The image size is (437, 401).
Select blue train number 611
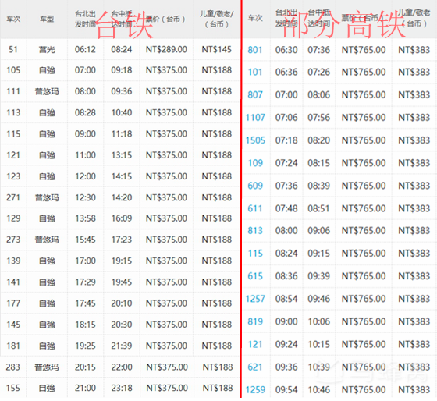click(255, 208)
